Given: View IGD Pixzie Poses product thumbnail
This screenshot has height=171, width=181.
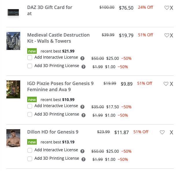Looking at the screenshot, I should (13, 89).
